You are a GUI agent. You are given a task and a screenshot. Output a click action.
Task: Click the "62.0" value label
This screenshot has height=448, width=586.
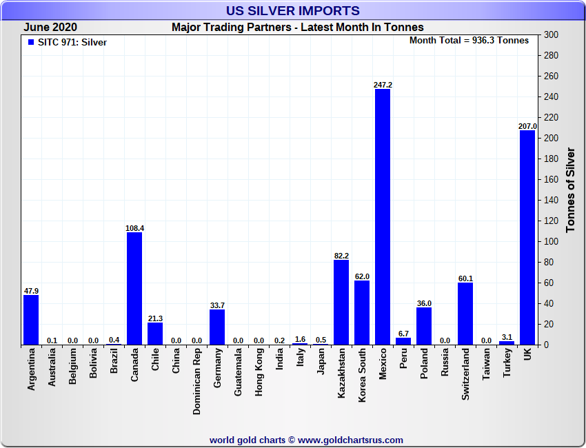click(362, 276)
